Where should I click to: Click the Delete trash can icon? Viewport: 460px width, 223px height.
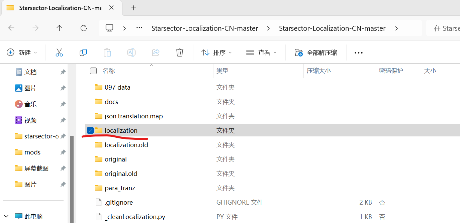[x=180, y=52]
